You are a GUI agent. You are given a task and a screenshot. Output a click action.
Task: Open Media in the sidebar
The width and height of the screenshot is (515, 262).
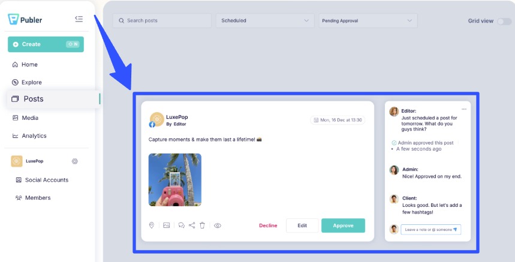[x=30, y=118]
